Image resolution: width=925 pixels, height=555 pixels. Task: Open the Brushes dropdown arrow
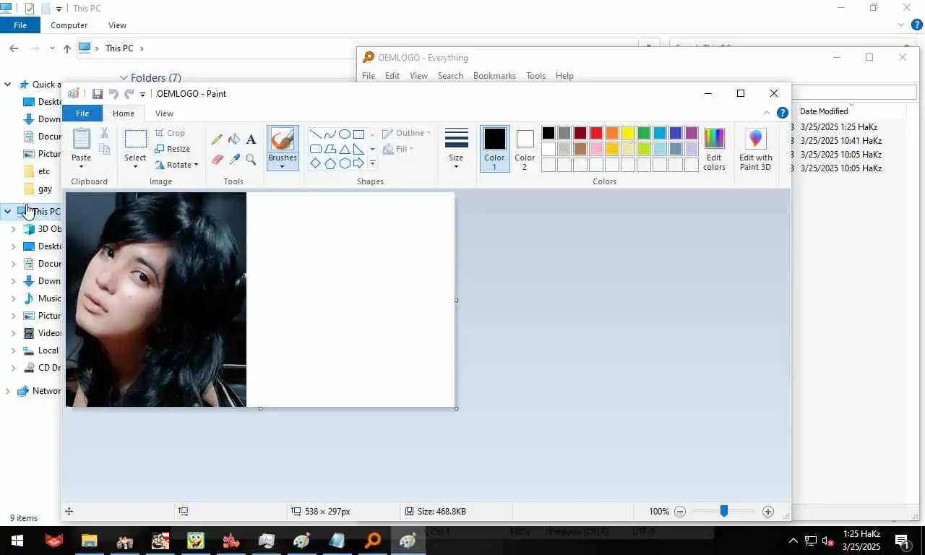tap(282, 167)
